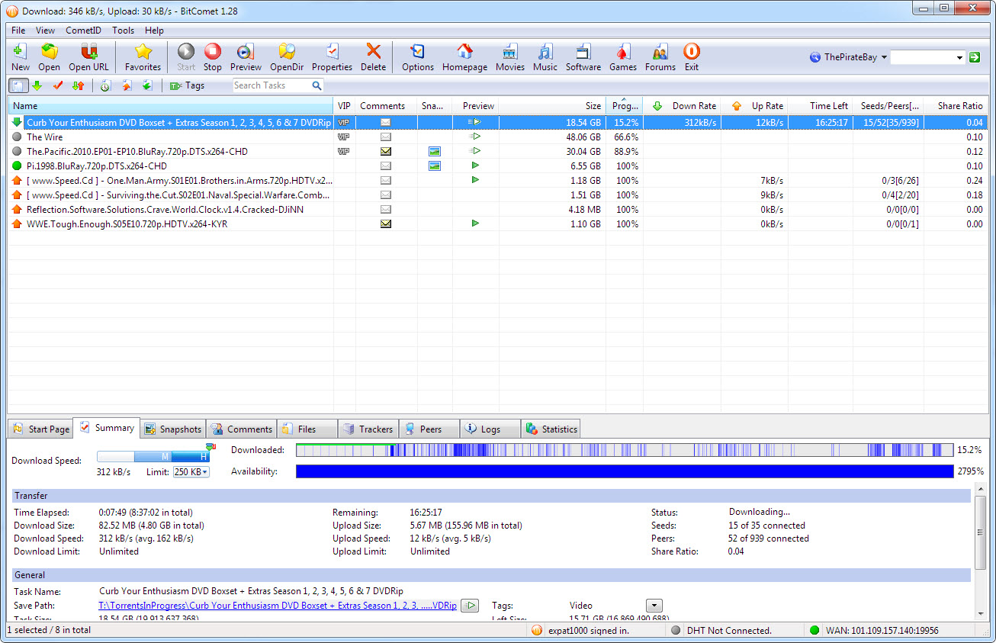Image resolution: width=996 pixels, height=643 pixels.
Task: Select the Pi.1998.BluRay.720p.DTS.x264-CHD task row
Action: point(498,166)
